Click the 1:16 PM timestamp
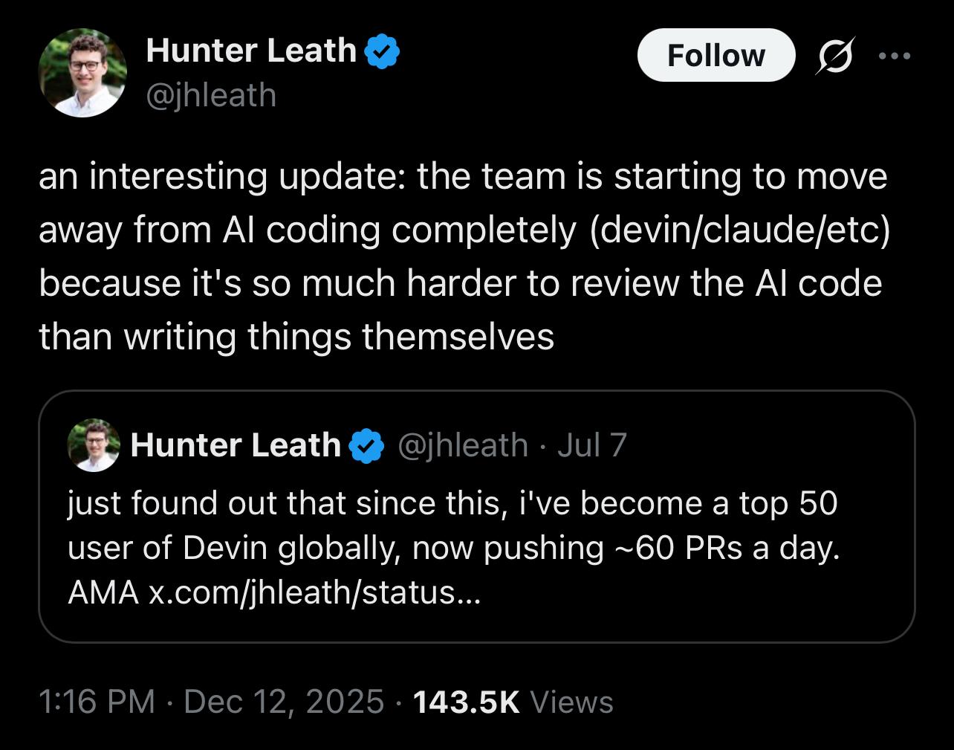Screen dimensions: 954x750 click(x=95, y=702)
